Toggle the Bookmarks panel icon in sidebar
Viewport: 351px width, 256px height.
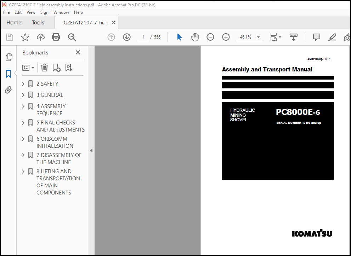tap(9, 74)
